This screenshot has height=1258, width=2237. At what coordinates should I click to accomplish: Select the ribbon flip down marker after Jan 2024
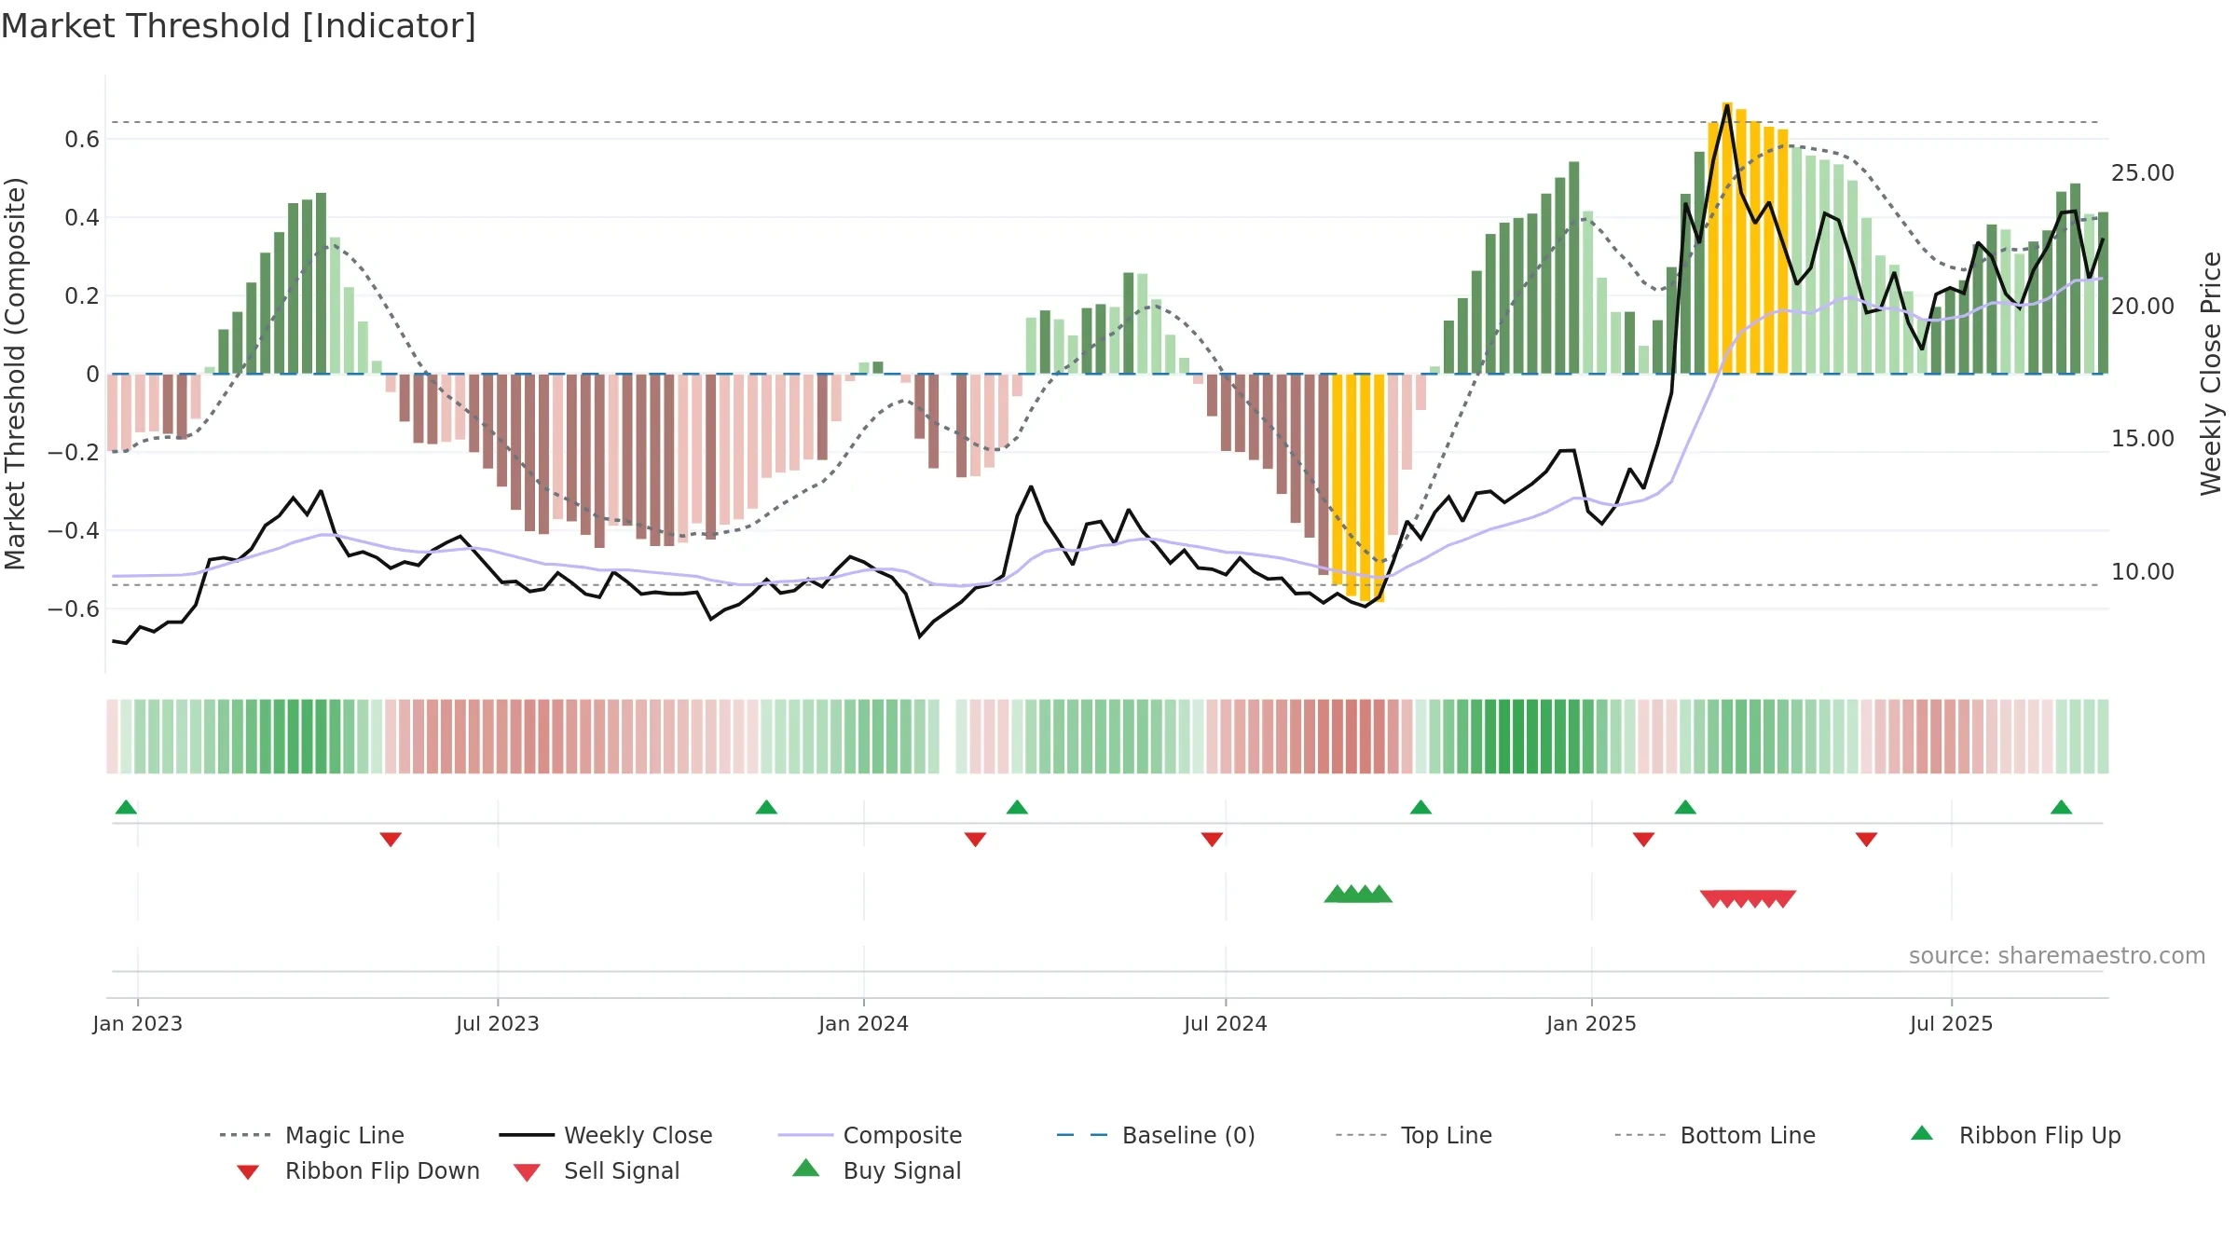point(975,840)
